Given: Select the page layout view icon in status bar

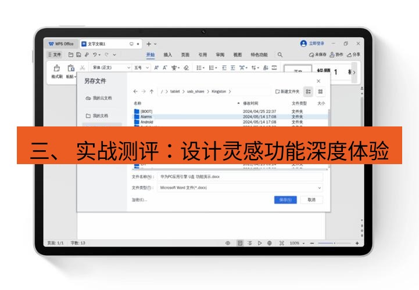Looking at the screenshot, I should [239, 243].
